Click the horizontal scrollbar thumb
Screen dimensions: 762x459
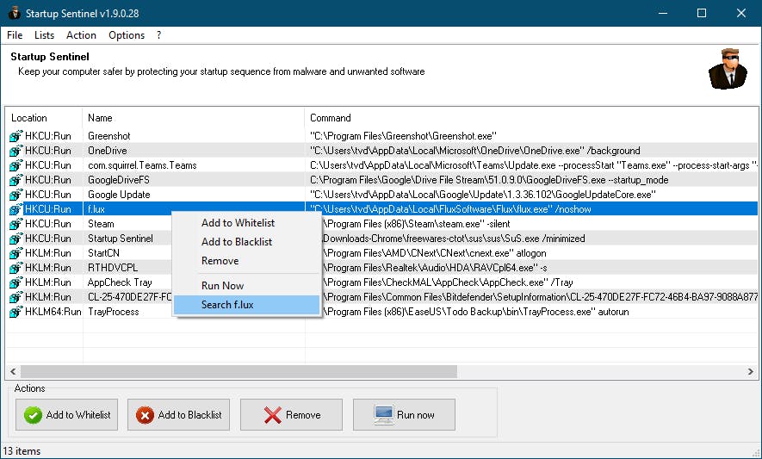click(239, 371)
